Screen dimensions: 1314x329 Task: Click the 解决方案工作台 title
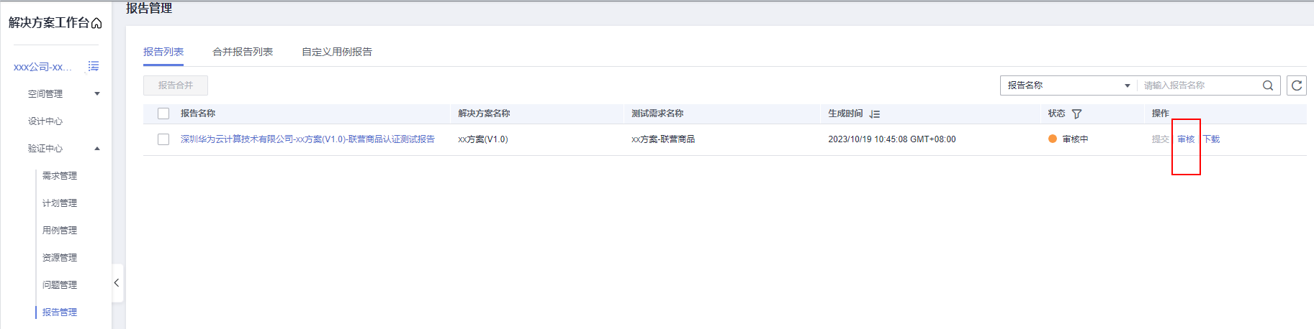[49, 23]
